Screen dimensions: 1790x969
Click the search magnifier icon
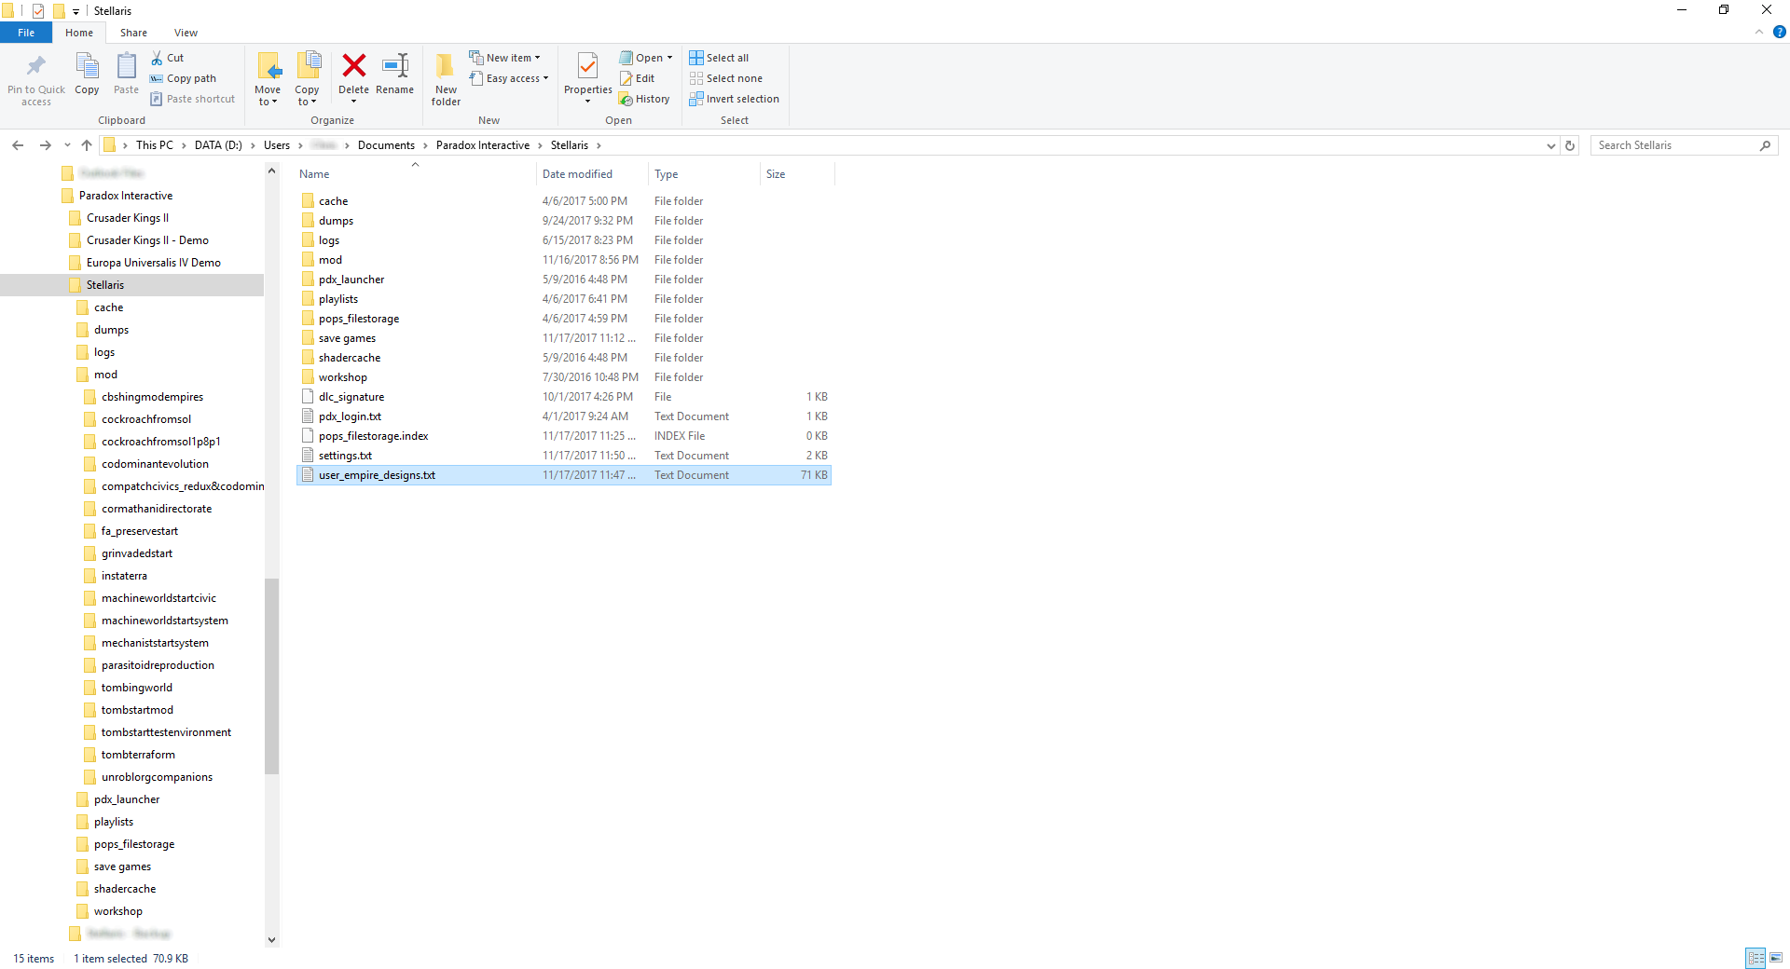click(x=1765, y=145)
